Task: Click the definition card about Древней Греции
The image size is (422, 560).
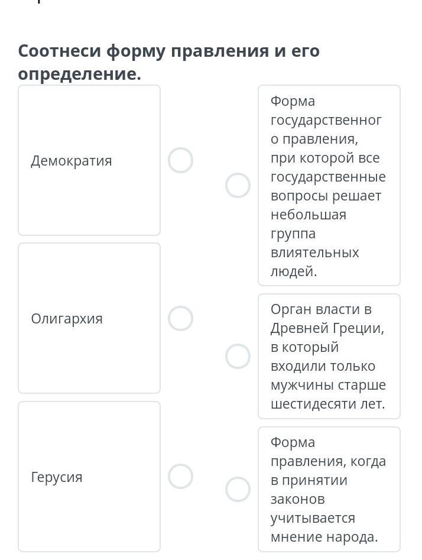Action: tap(329, 357)
